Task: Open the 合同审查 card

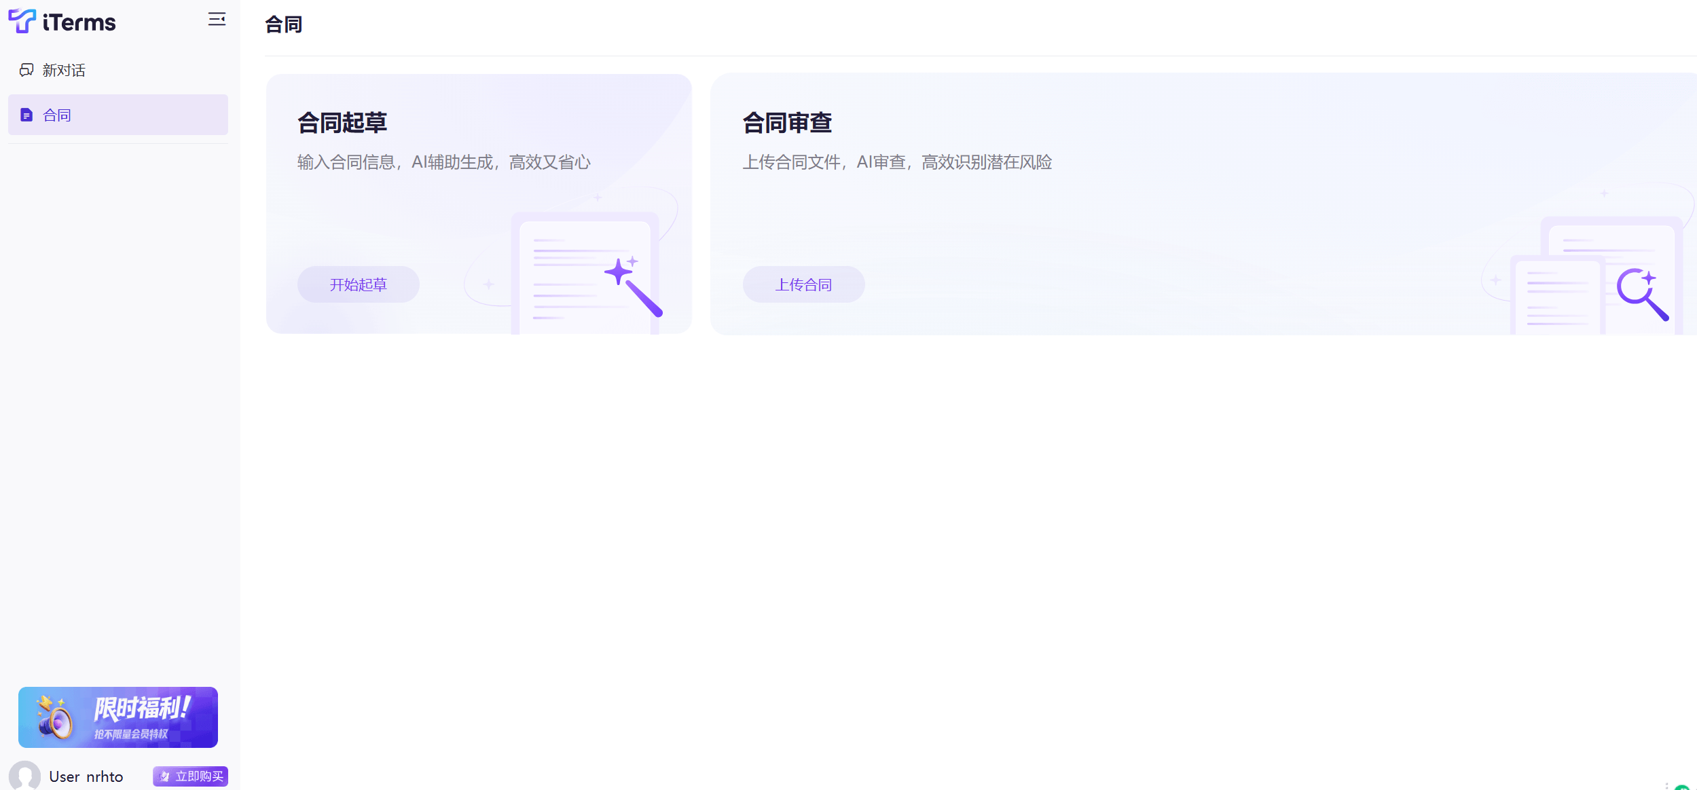Action: pyautogui.click(x=1203, y=204)
